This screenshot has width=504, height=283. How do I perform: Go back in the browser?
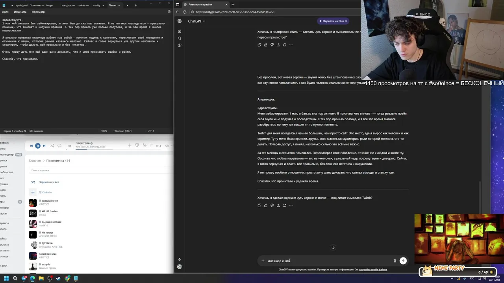[x=177, y=12]
